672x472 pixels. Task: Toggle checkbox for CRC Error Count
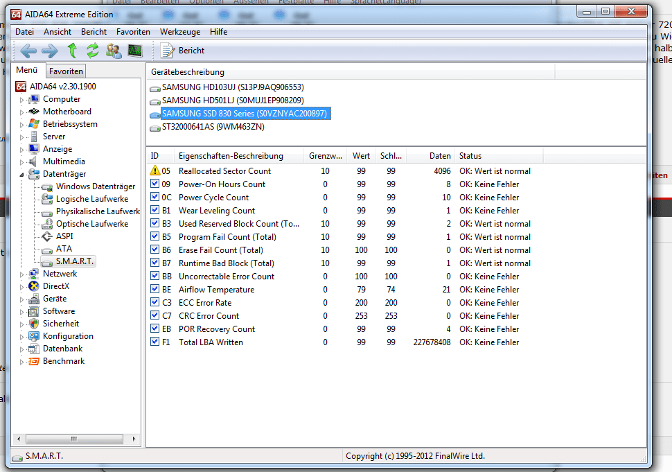click(154, 315)
